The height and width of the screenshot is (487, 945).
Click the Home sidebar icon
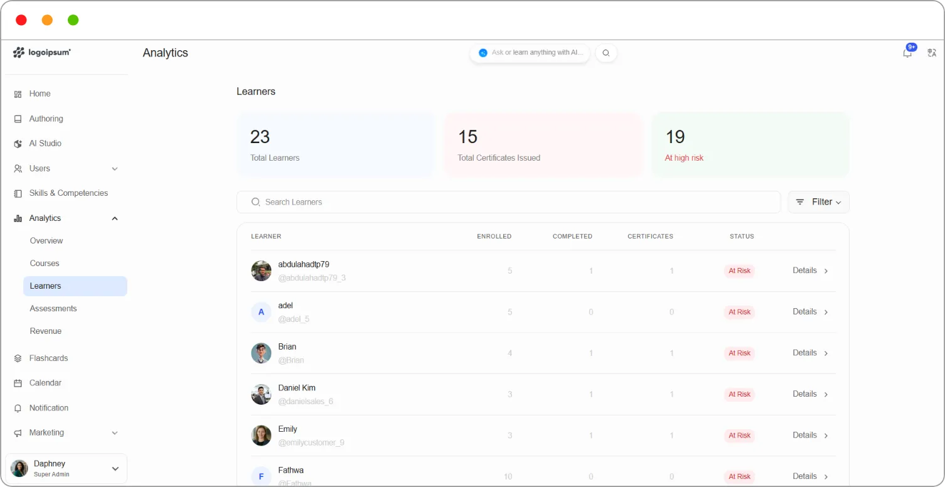[x=18, y=94]
